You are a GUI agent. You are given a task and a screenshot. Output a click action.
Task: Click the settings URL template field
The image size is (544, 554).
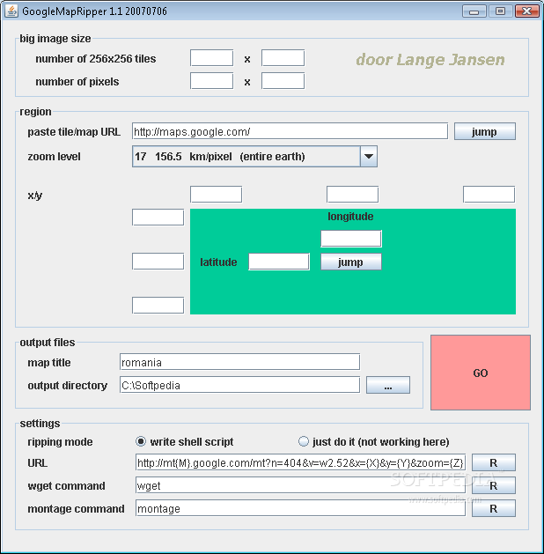[300, 462]
